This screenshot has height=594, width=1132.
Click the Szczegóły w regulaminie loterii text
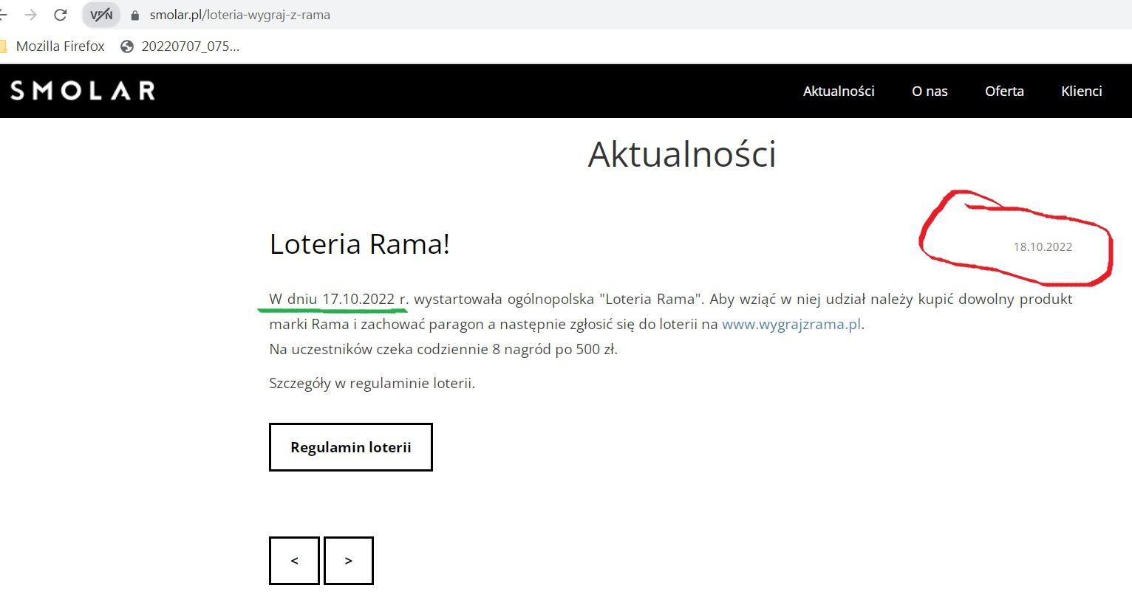372,383
